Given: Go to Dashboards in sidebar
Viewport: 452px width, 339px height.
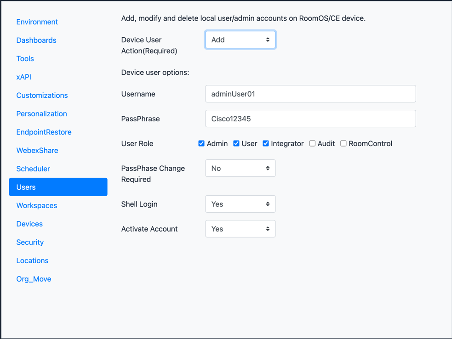Looking at the screenshot, I should coord(36,40).
